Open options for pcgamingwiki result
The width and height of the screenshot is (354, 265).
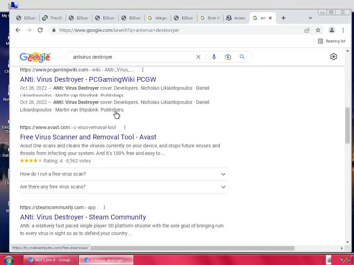point(143,70)
